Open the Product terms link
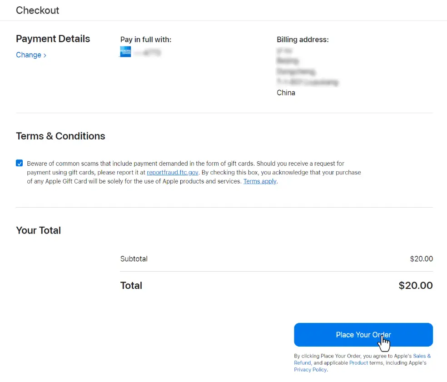 click(x=358, y=363)
